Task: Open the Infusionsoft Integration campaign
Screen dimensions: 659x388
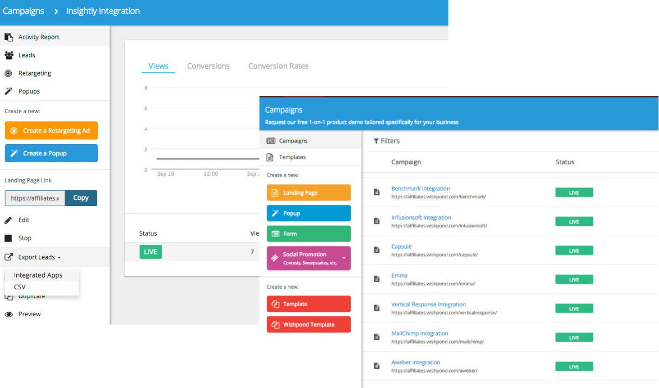Action: point(421,217)
